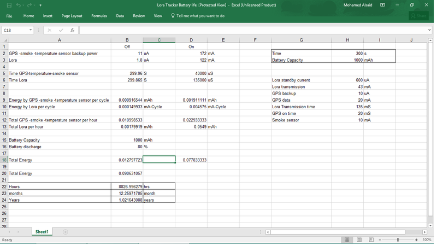Image resolution: width=437 pixels, height=245 pixels.
Task: Open Customize Quick Access Toolbar dropdown
Action: pyautogui.click(x=40, y=5)
